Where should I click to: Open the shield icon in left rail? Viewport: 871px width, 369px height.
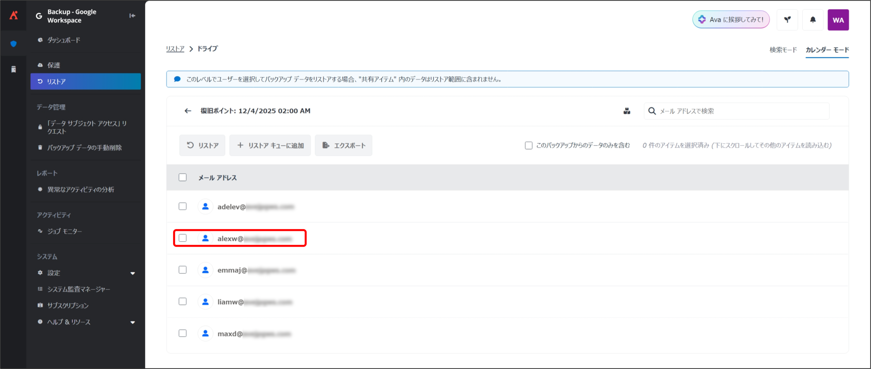coord(14,44)
